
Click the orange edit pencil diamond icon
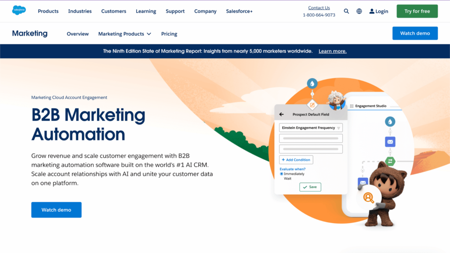click(312, 105)
